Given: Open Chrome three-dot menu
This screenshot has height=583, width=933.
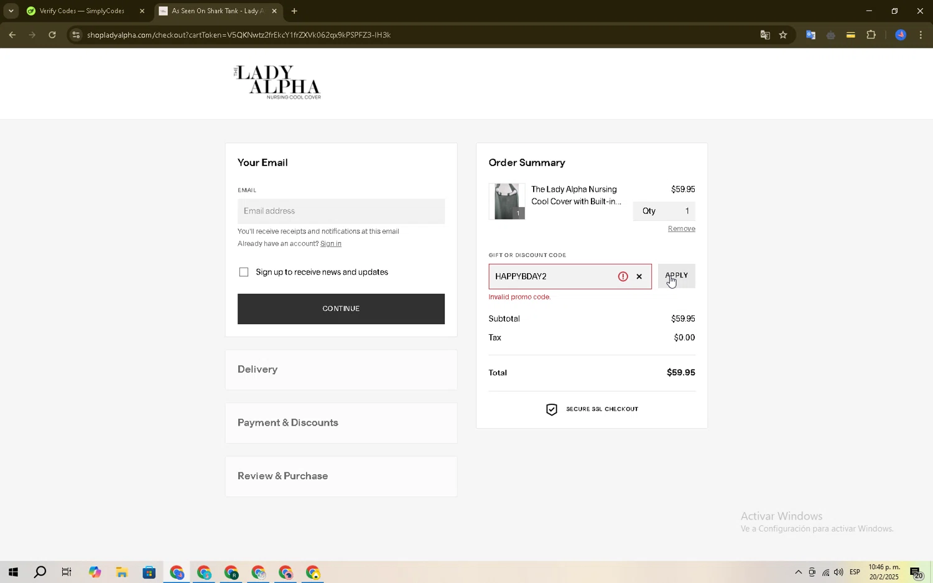Looking at the screenshot, I should point(921,35).
